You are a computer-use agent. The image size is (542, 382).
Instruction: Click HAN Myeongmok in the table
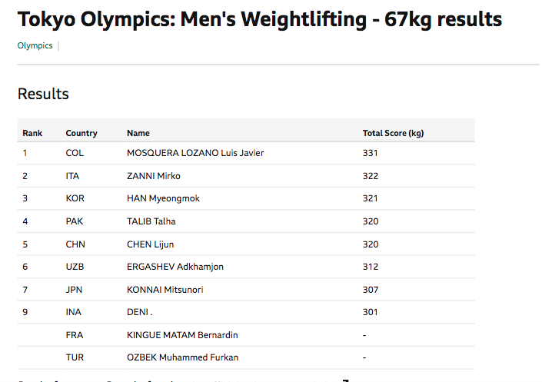tap(163, 198)
